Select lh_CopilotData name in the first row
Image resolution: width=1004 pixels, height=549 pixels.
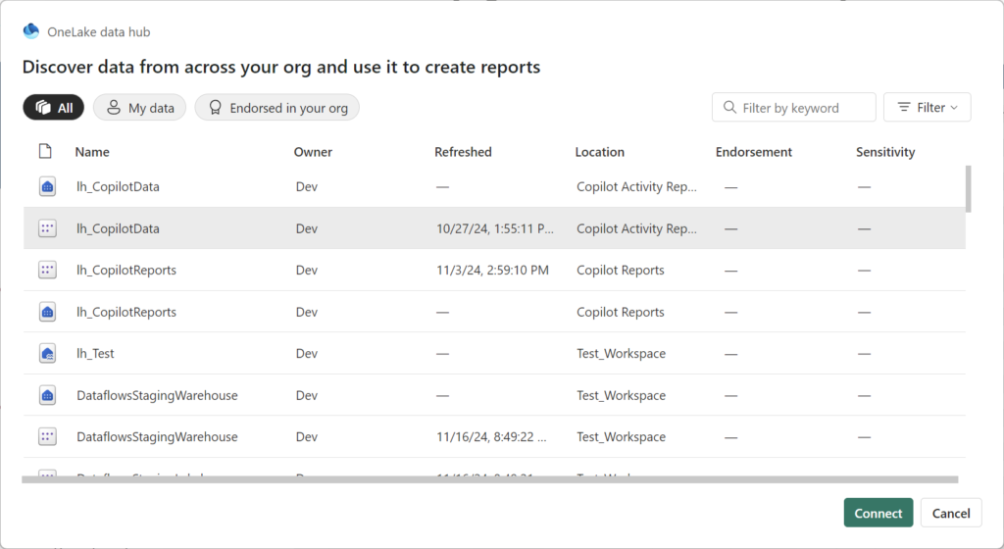[118, 187]
